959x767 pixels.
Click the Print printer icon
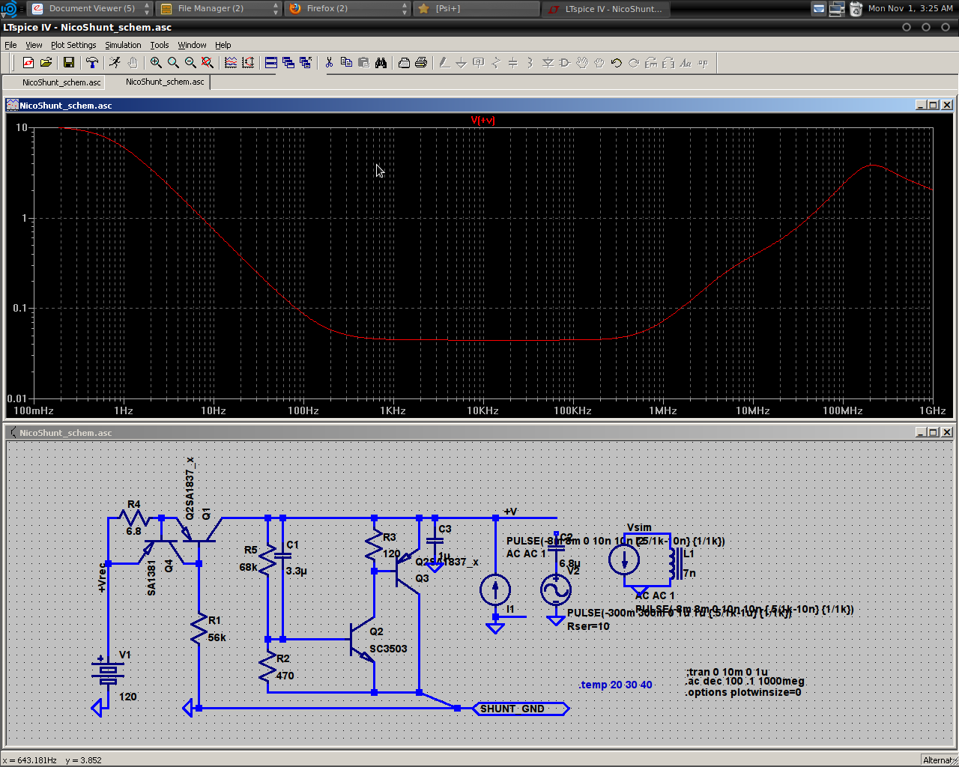pos(421,63)
